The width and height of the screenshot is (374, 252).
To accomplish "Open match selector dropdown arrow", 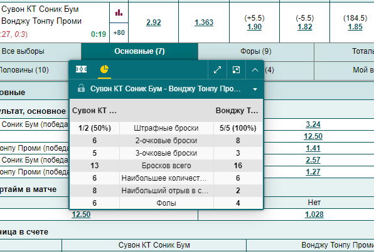I will coord(255,89).
